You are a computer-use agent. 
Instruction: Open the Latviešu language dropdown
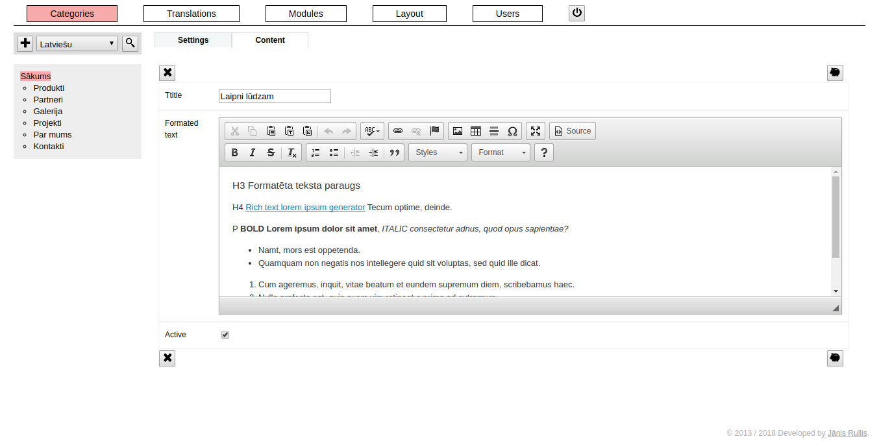tap(77, 44)
